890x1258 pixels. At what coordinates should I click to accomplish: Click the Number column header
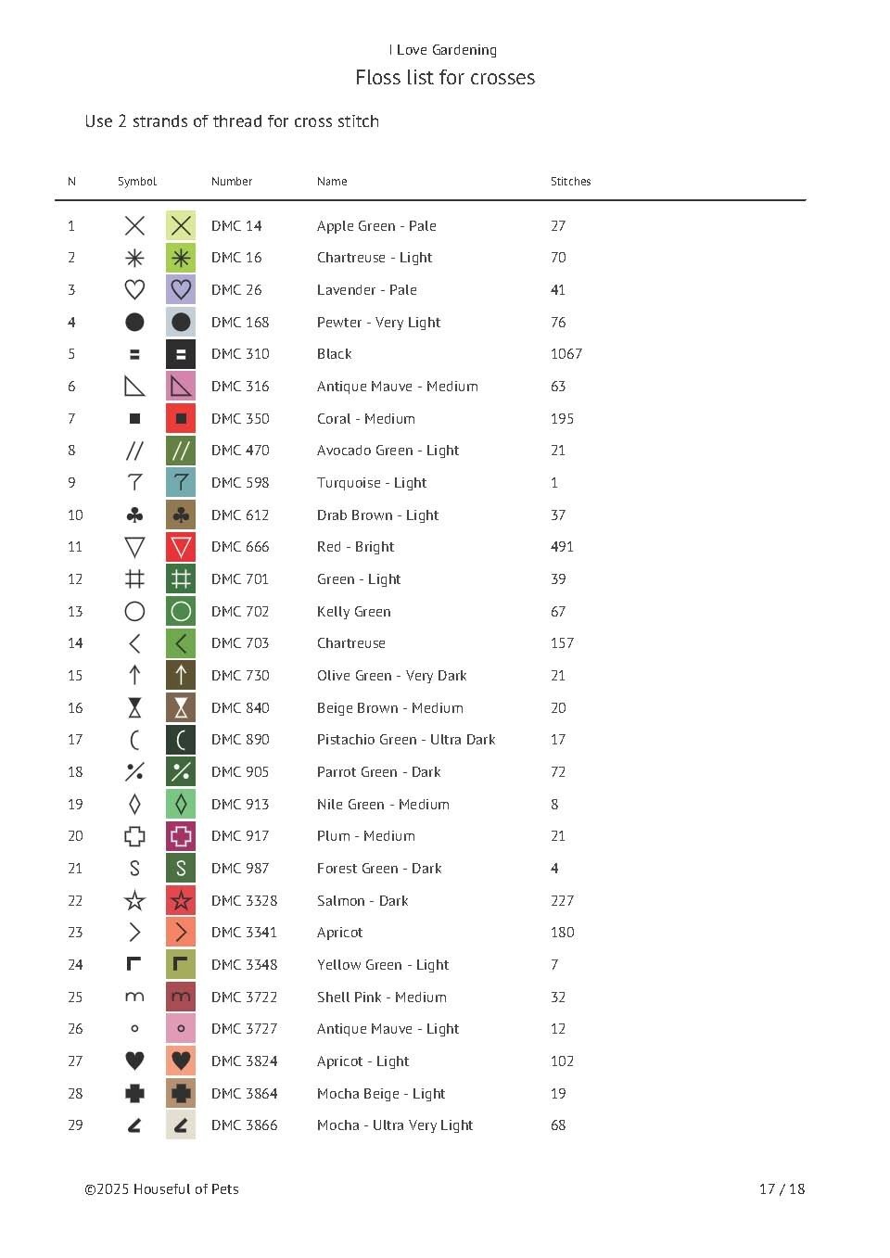232,182
